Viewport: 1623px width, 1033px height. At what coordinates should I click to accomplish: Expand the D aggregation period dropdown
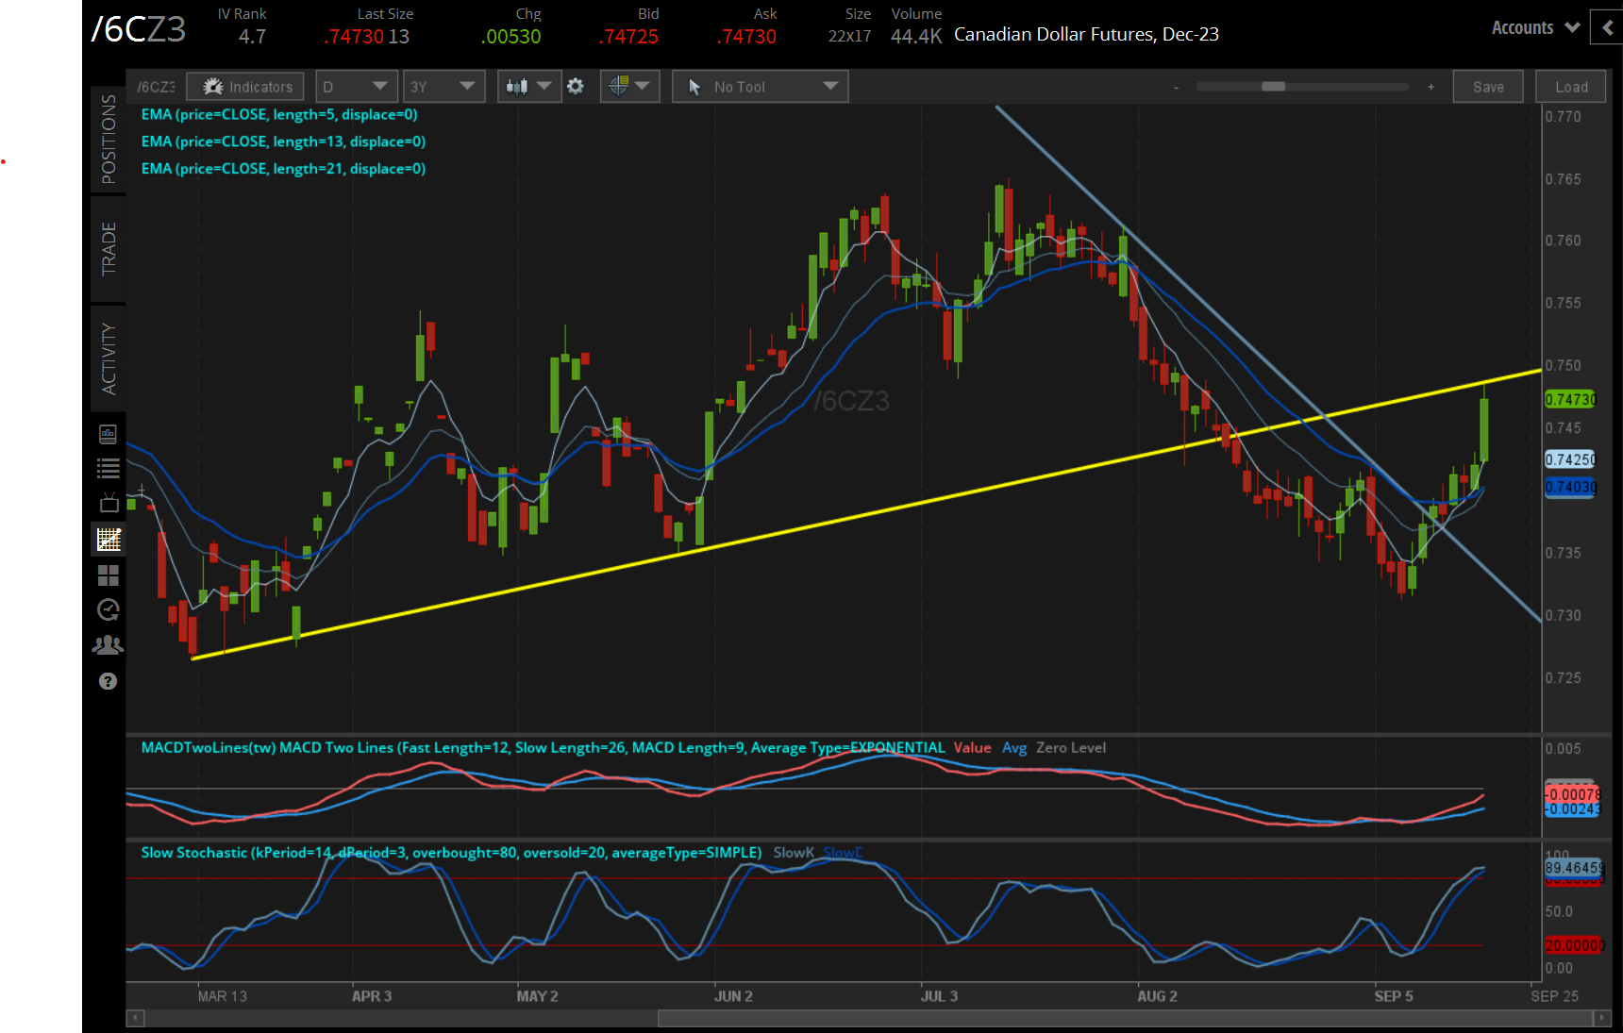pos(356,87)
